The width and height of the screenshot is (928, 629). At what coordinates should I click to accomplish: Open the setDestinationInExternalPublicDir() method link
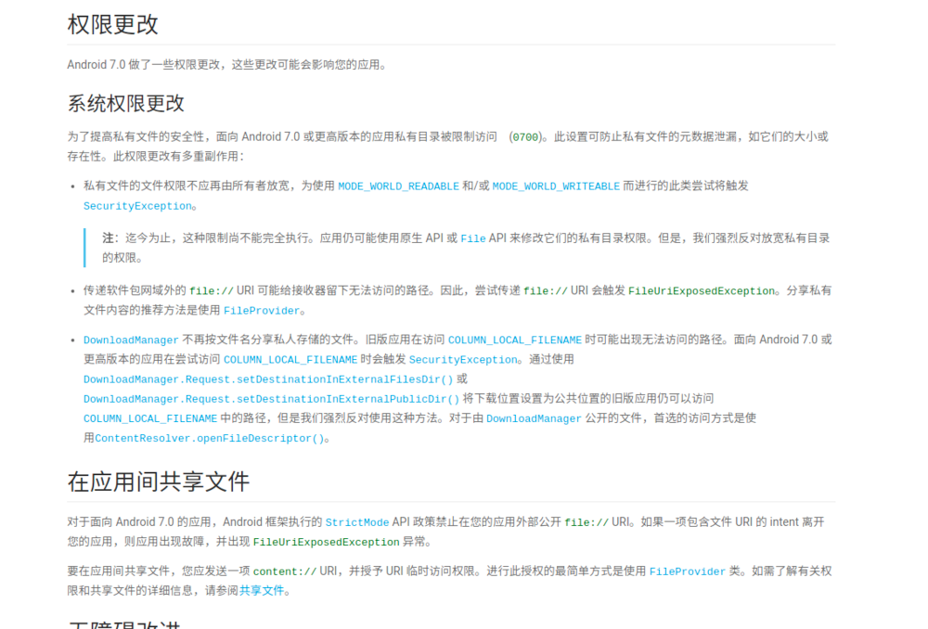[267, 398]
